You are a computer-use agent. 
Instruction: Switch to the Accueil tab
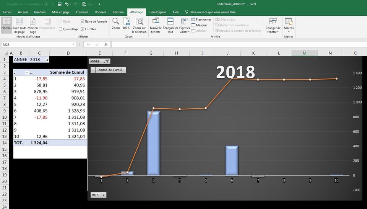coord(23,12)
